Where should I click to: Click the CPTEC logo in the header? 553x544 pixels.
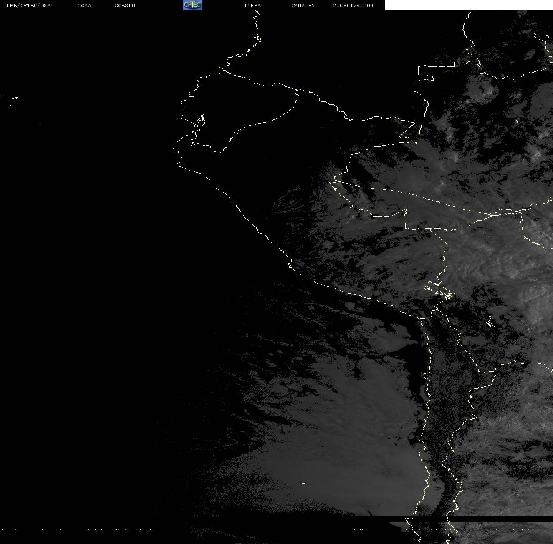(193, 5)
